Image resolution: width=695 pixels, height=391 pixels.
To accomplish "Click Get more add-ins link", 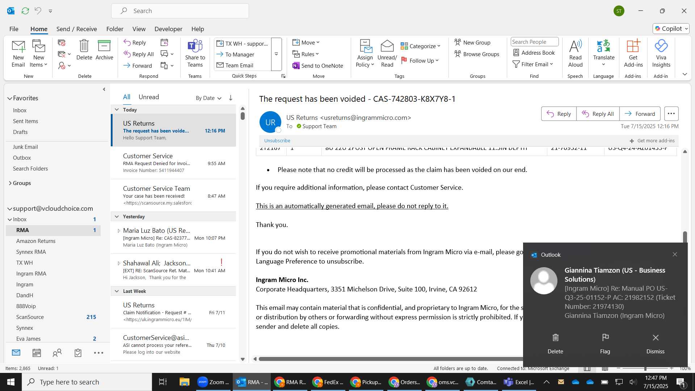I will 652,140.
